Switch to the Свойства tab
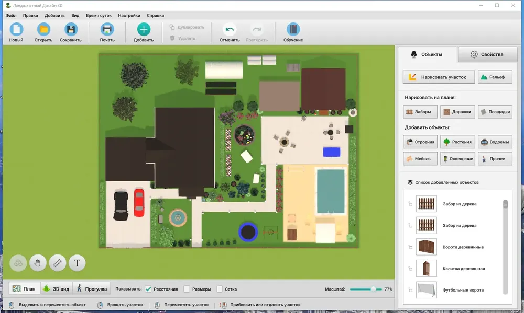Screen dimensions: 524x313 pos(487,54)
